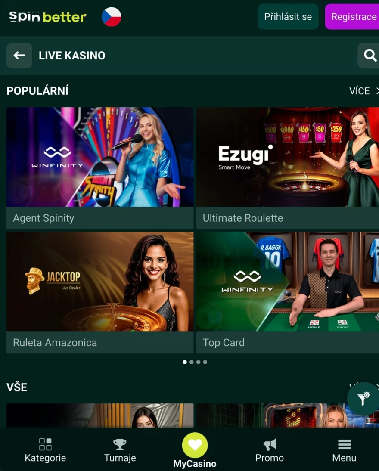
Task: Click the Registrace button
Action: tap(352, 17)
